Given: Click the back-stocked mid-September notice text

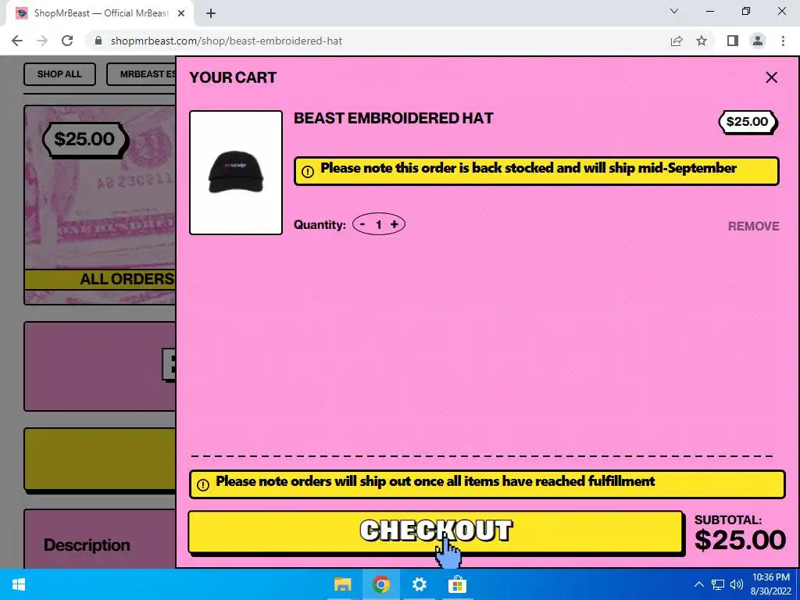Looking at the screenshot, I should coord(528,169).
